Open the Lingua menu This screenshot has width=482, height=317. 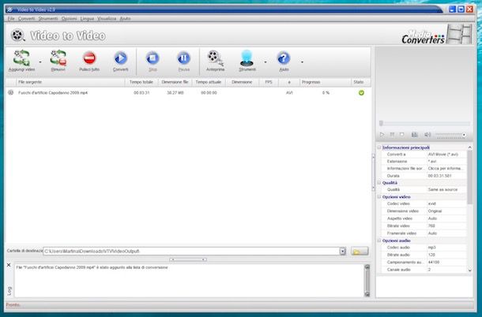[x=87, y=19]
